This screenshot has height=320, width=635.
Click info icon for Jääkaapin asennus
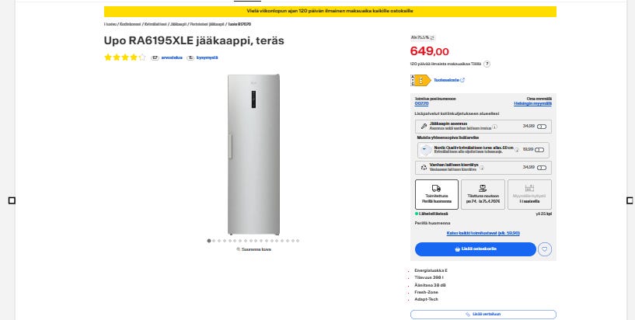click(x=494, y=127)
